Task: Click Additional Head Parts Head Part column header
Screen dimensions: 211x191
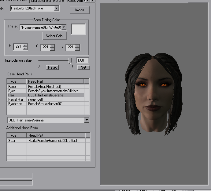Action: 56,135
